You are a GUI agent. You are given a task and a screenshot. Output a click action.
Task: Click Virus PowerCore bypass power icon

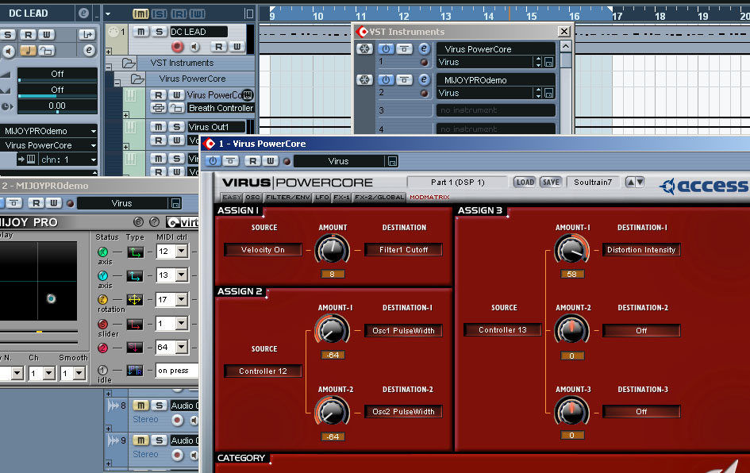tap(213, 161)
